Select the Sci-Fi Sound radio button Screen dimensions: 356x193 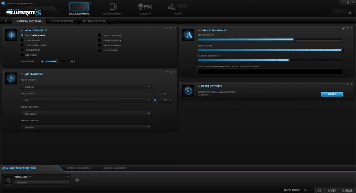pos(22,55)
